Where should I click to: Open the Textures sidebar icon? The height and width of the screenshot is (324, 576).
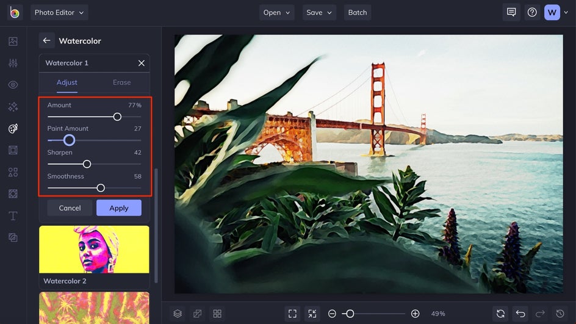(13, 237)
